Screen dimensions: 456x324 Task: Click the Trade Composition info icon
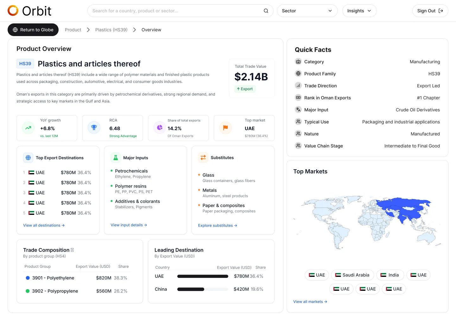pos(72,250)
